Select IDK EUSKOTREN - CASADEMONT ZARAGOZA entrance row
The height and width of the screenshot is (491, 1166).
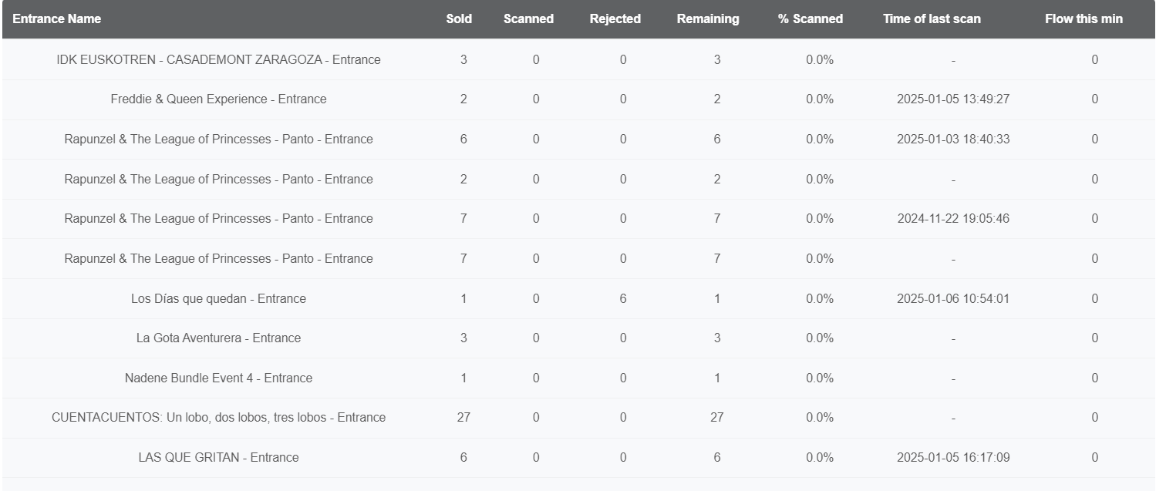(578, 59)
